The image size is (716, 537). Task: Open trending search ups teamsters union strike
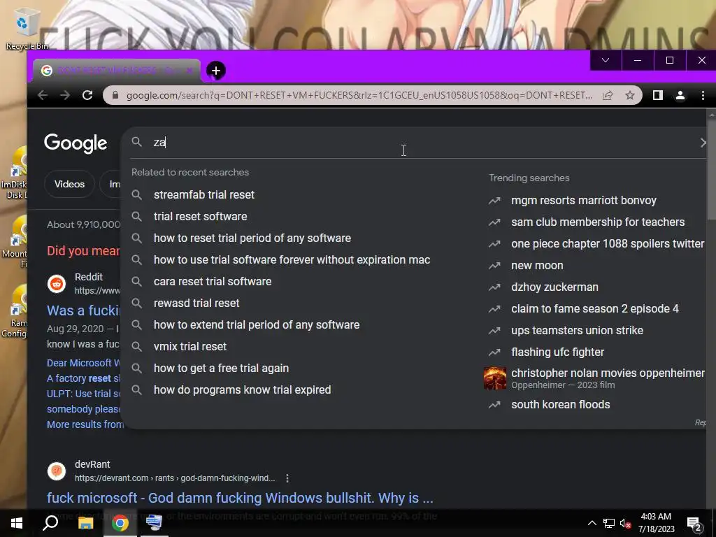pyautogui.click(x=577, y=331)
